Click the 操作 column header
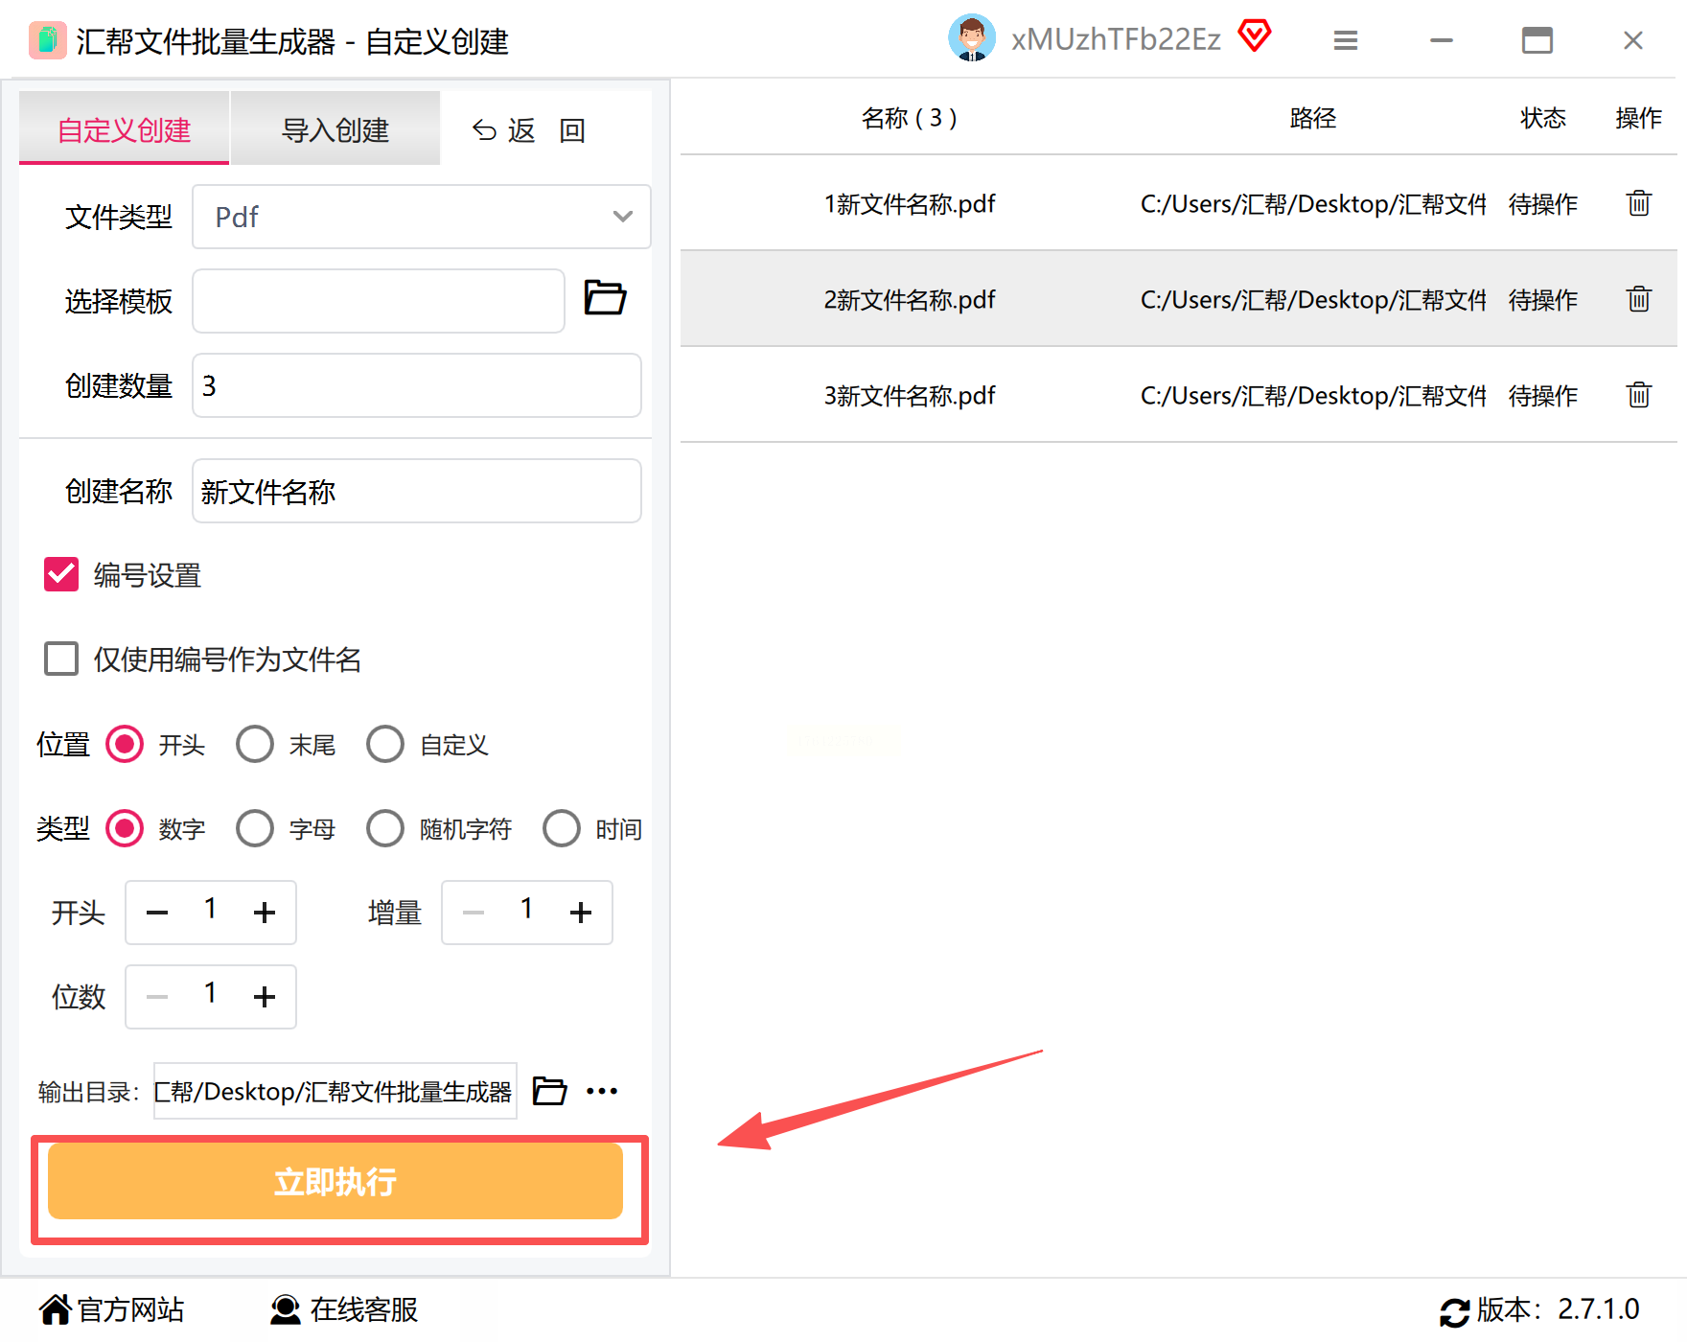This screenshot has width=1687, height=1342. coord(1639,118)
